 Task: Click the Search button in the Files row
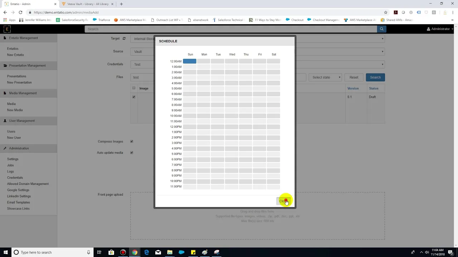point(375,77)
